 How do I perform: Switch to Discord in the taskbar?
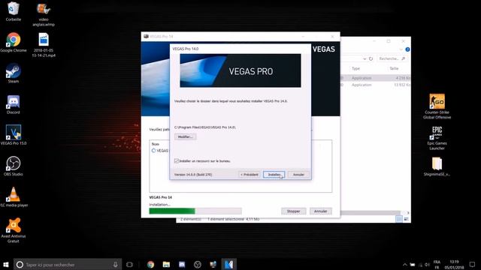(x=182, y=265)
